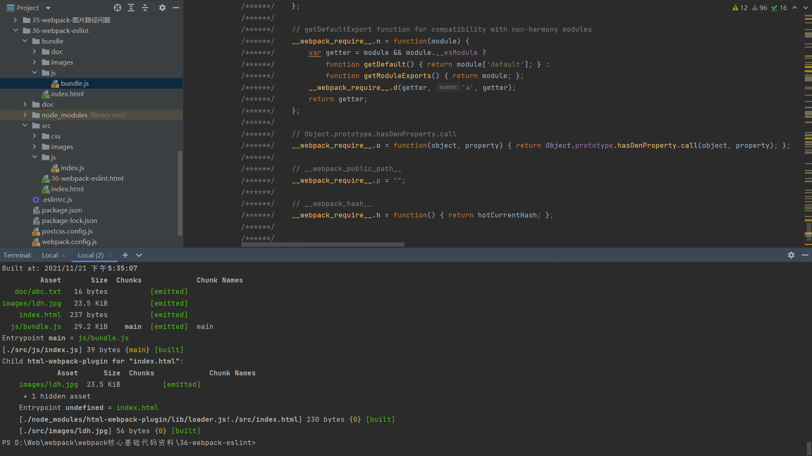Open Project panel settings gear
The image size is (812, 456).
(x=162, y=8)
